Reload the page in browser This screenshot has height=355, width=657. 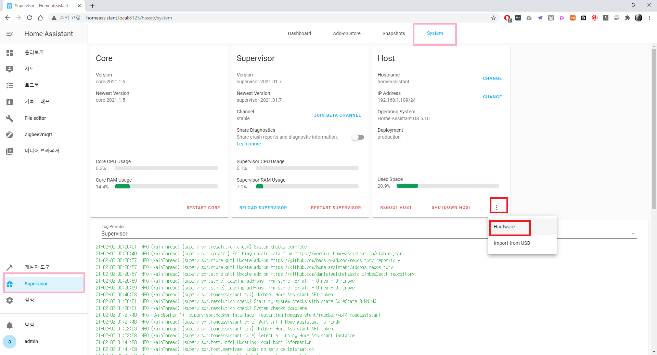29,18
